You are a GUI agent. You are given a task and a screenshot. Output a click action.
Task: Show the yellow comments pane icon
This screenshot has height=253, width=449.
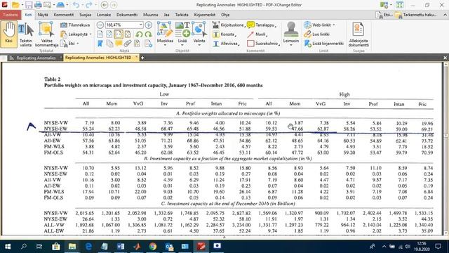119,44
